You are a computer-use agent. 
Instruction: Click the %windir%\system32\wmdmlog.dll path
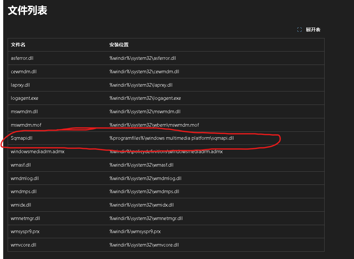pos(146,178)
